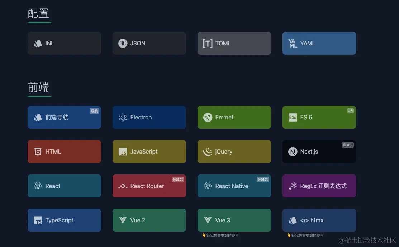Click the Next.js card text
The height and width of the screenshot is (247, 399).
309,152
